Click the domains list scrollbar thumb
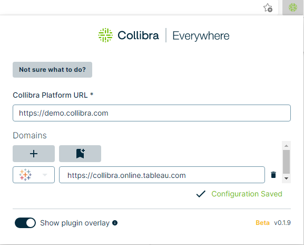 [287, 162]
